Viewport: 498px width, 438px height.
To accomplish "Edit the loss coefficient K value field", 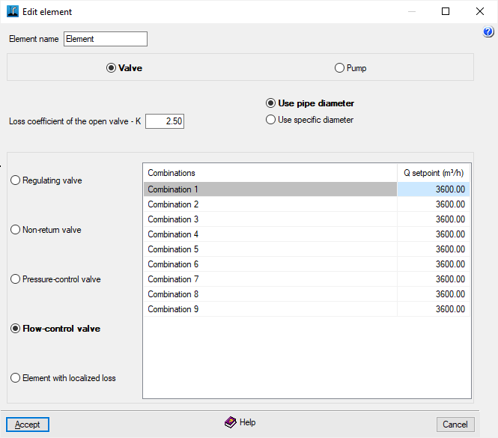I will coord(165,121).
